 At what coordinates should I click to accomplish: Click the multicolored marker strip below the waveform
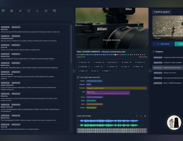click(x=112, y=130)
